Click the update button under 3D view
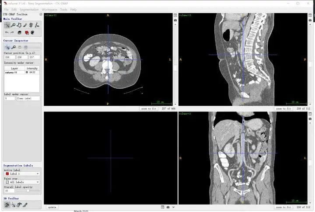The height and width of the screenshot is (212, 315). 52,207
